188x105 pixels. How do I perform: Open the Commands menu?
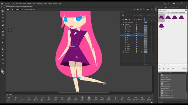(39, 4)
